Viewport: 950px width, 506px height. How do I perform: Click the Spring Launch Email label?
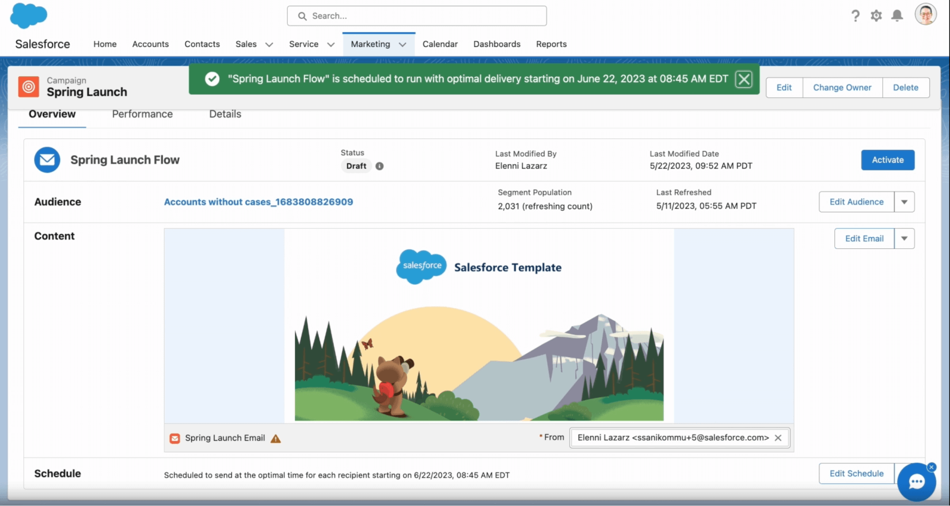[225, 438]
